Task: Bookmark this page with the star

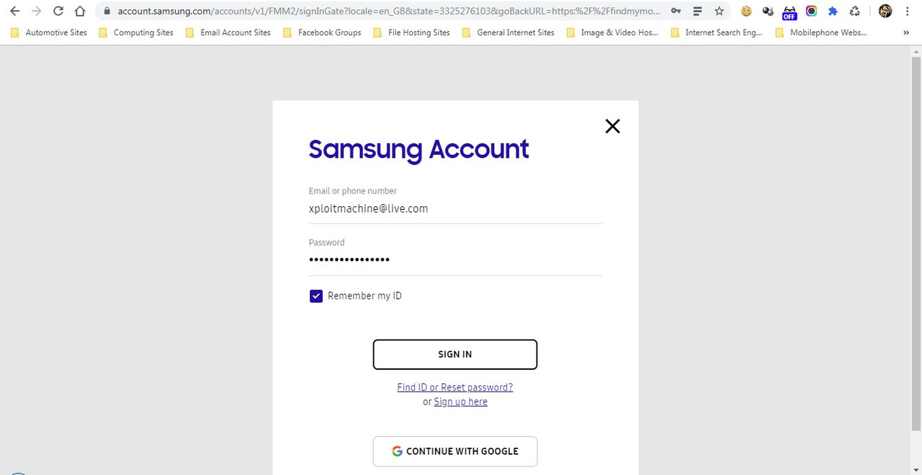Action: point(719,12)
